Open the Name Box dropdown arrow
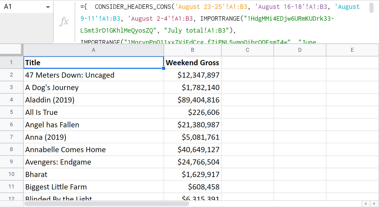 [47, 7]
